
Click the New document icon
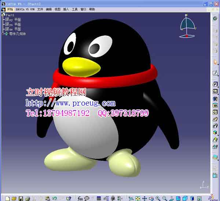click(7, 198)
